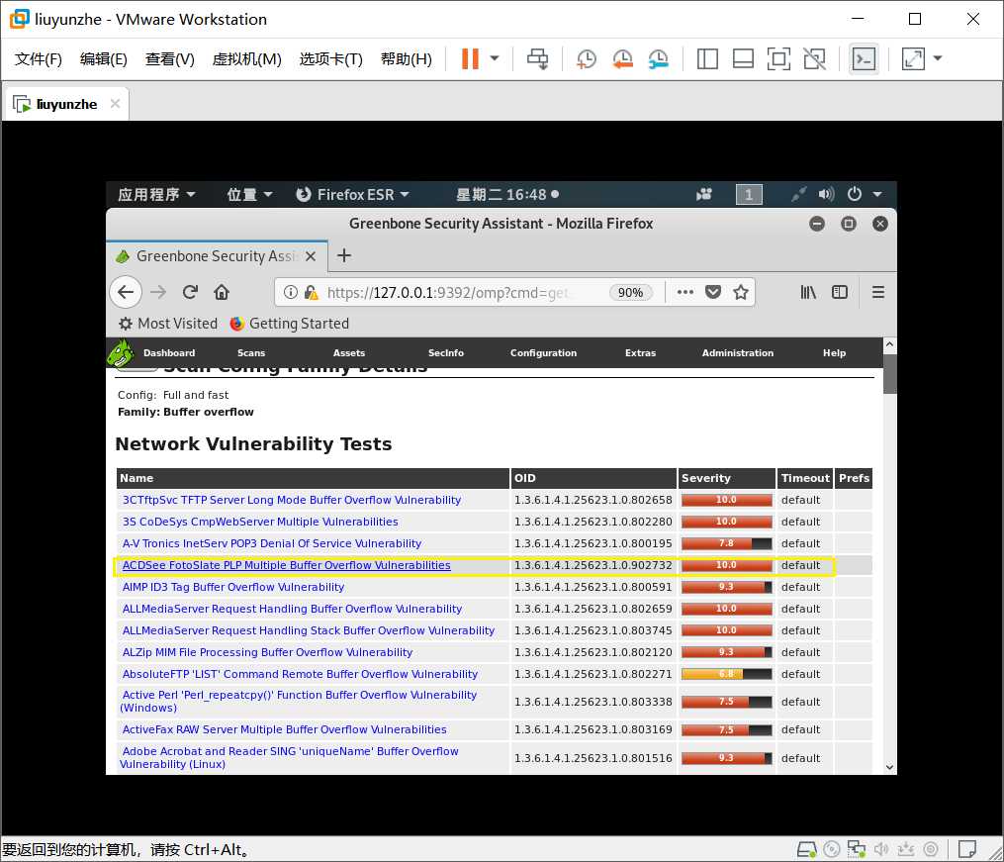
Task: Click the screen recorder camera icon in top bar
Action: pos(704,194)
